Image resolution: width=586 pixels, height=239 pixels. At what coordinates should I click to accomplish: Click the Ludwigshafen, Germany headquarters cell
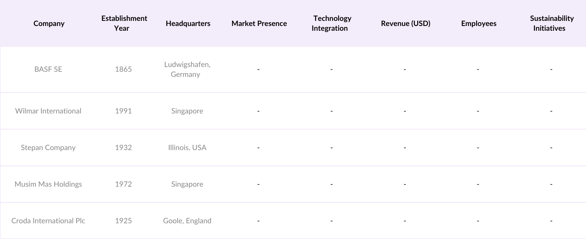[x=187, y=69]
